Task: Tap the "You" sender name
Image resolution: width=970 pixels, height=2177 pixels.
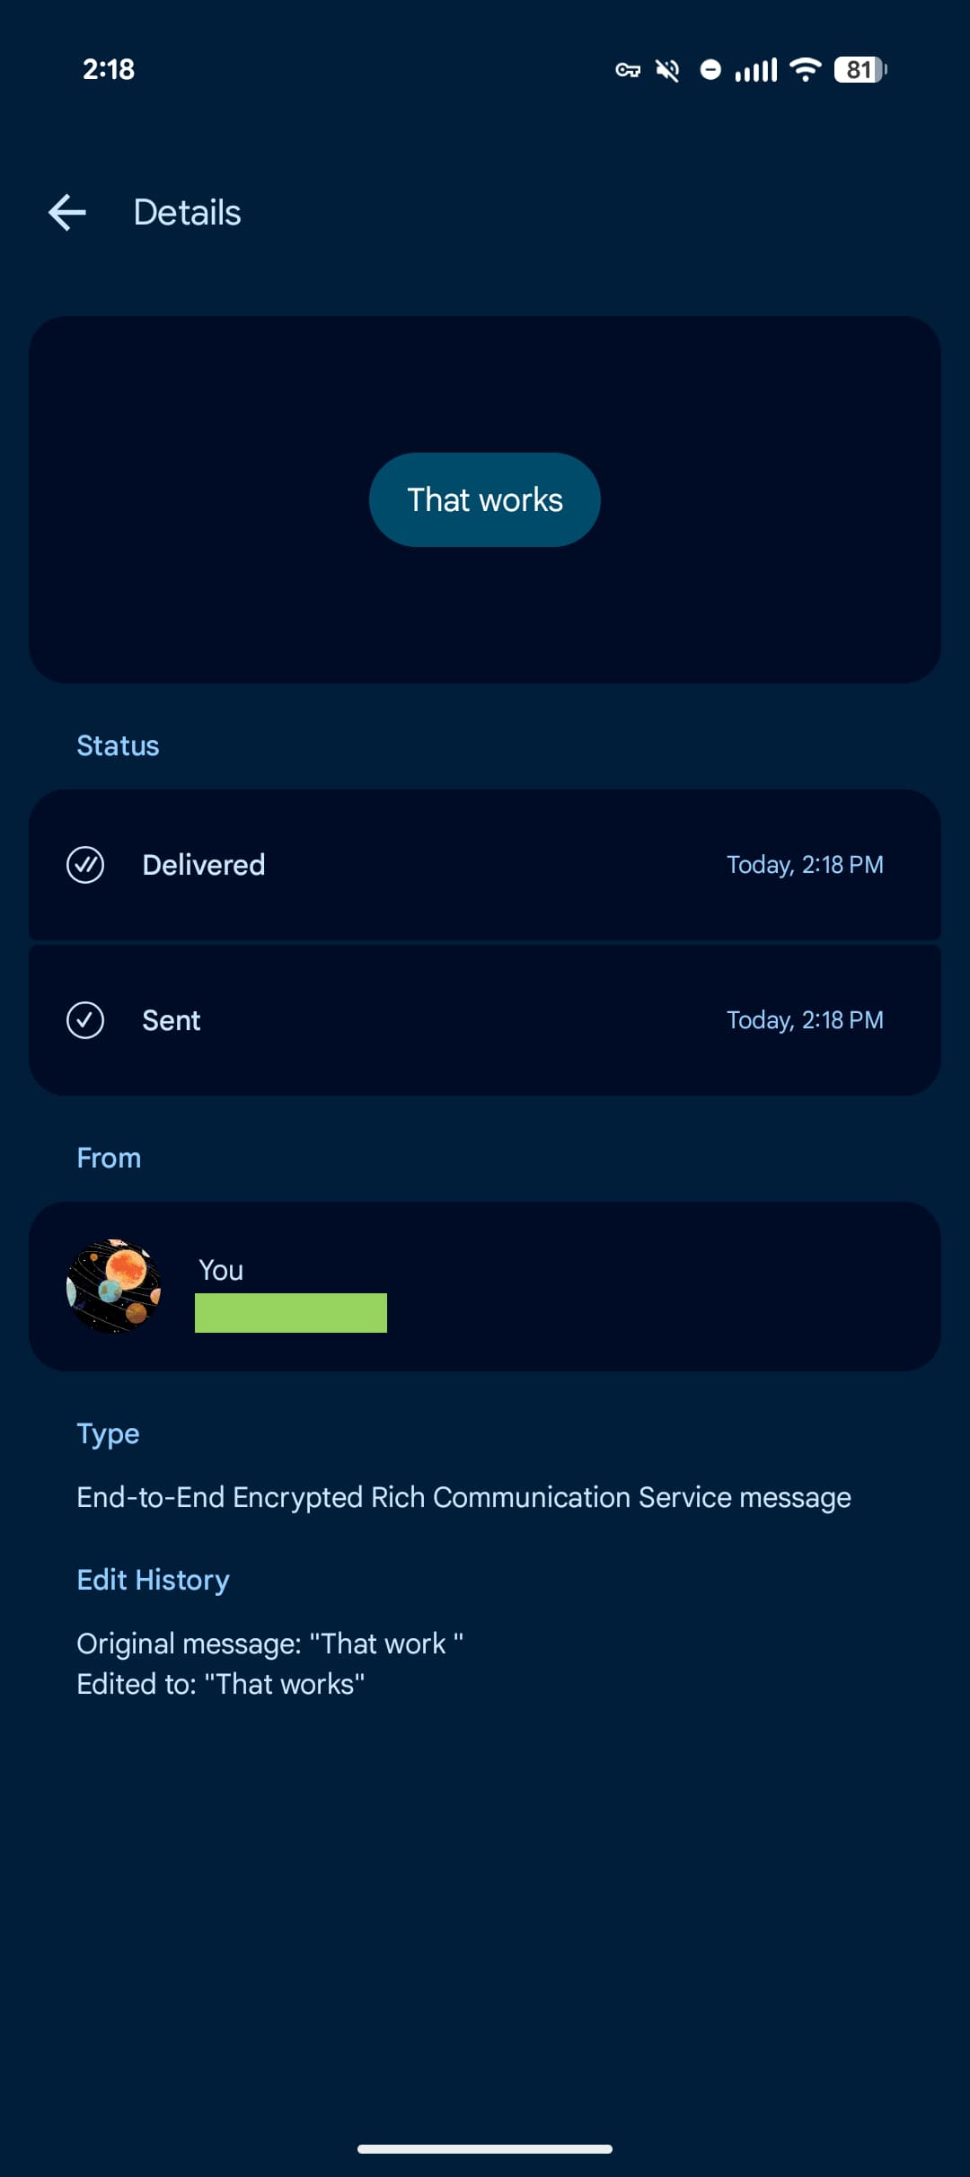Action: pos(221,1270)
